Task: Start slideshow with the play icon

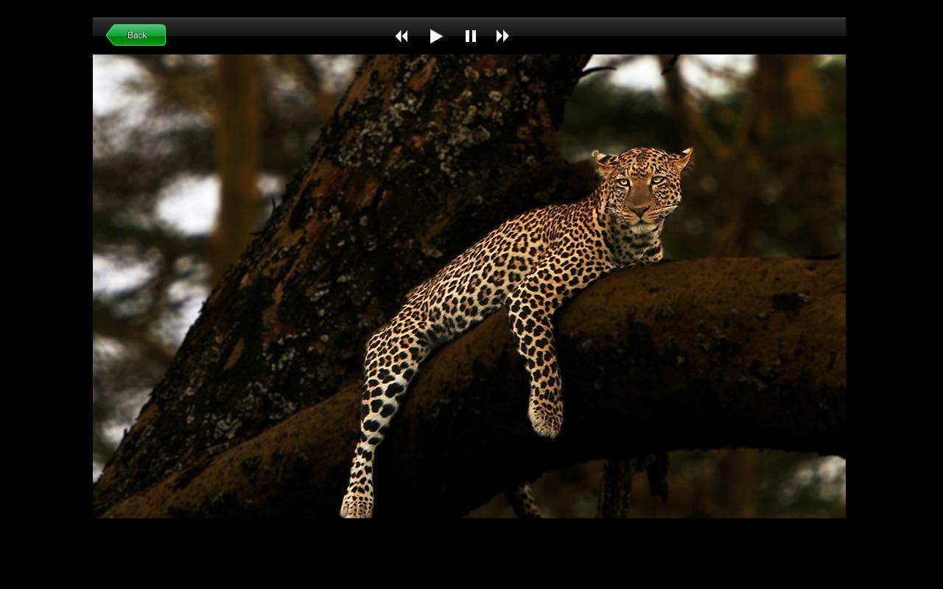Action: pos(436,36)
